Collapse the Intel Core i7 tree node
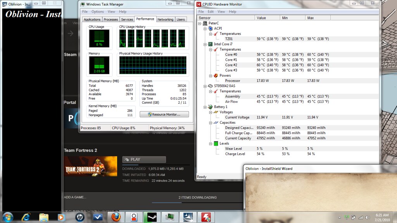Image resolution: width=397 pixels, height=223 pixels. [205, 44]
